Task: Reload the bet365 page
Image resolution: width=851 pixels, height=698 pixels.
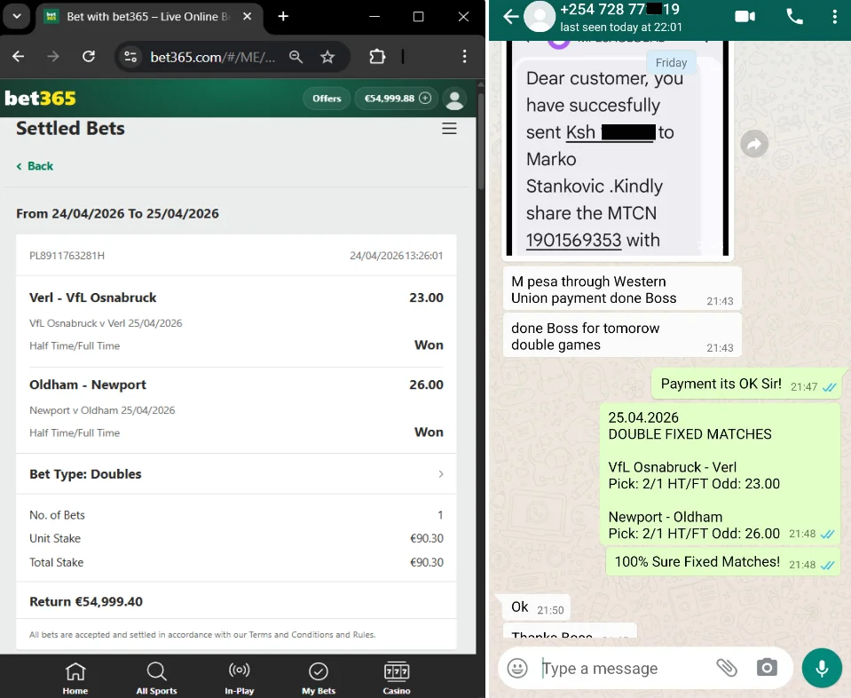Action: (x=89, y=57)
